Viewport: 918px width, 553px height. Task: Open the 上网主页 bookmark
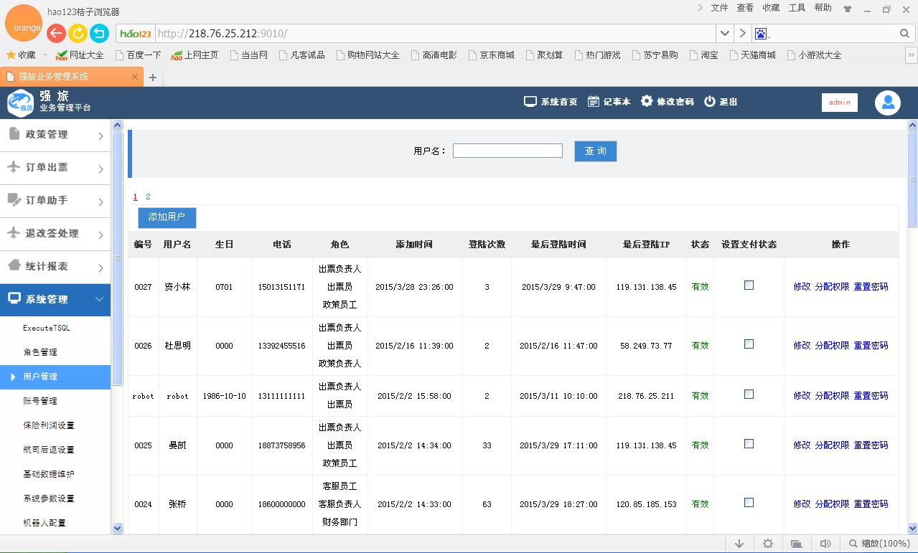[195, 55]
